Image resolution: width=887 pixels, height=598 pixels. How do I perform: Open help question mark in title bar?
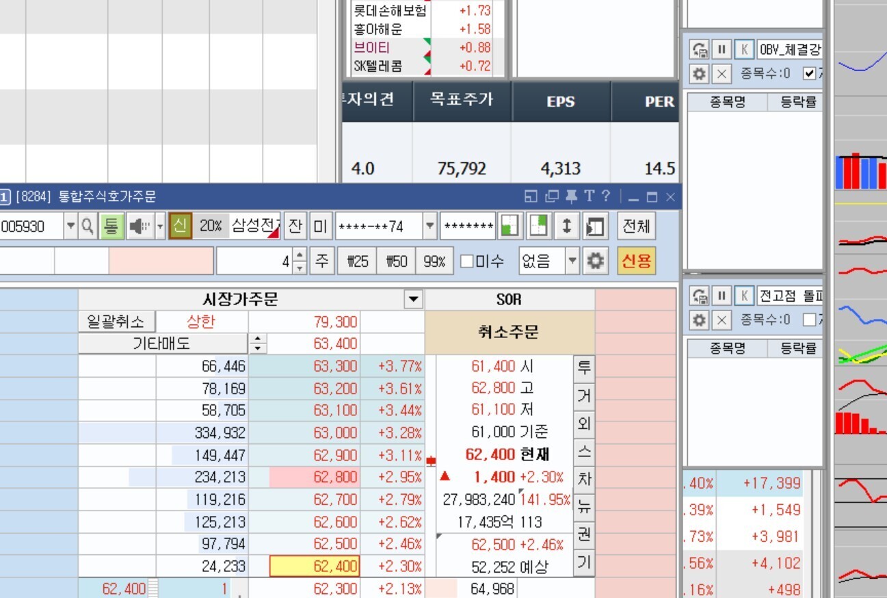point(605,197)
